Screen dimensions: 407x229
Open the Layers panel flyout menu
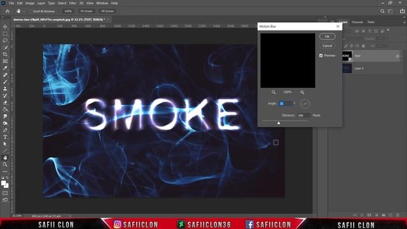click(x=404, y=22)
